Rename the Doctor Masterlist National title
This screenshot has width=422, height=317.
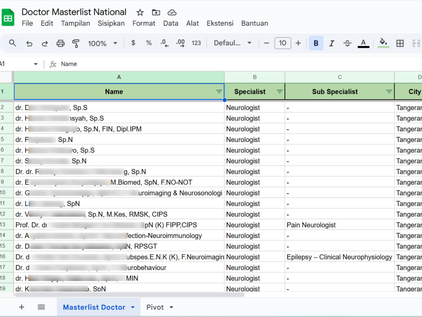74,12
